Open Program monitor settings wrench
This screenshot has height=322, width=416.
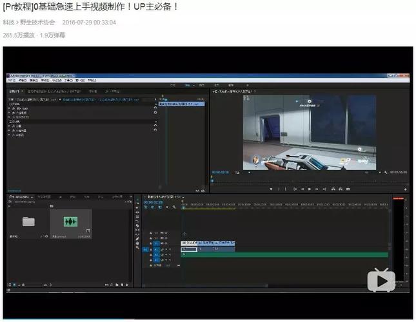pyautogui.click(x=386, y=173)
